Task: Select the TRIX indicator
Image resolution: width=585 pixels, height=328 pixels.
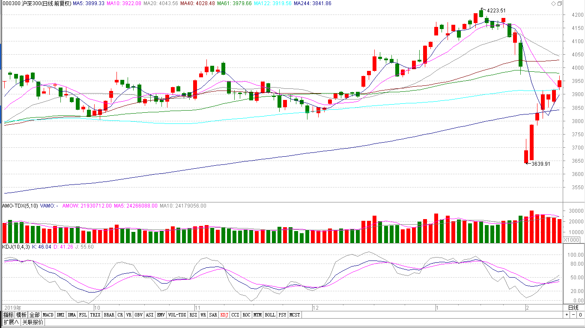Action: click(96, 315)
